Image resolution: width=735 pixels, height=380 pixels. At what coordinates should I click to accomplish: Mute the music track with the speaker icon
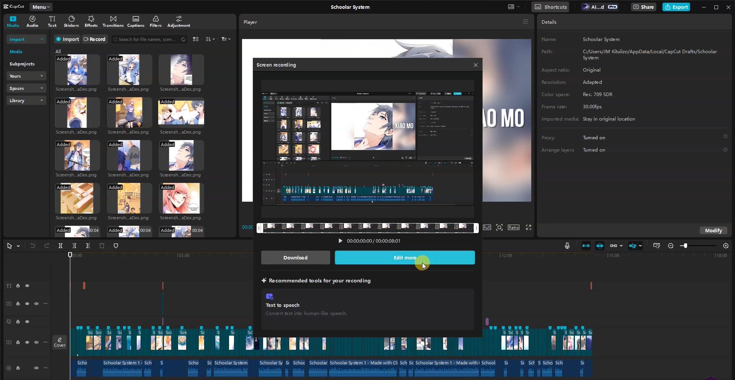(36, 368)
